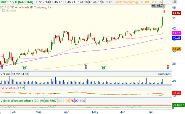The image size is (185, 114).
Task: Click the Volume study label
Action: [6, 74]
